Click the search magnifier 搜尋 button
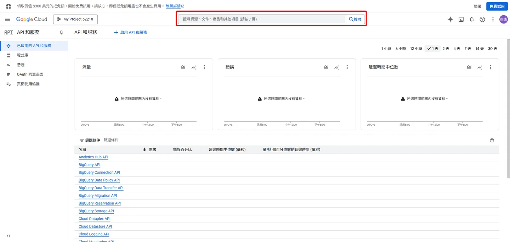Screen dimensions: 510x242 point(355,19)
